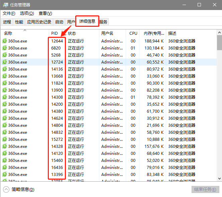Click the 360 browser icon in PID 14624 row

tap(5, 118)
